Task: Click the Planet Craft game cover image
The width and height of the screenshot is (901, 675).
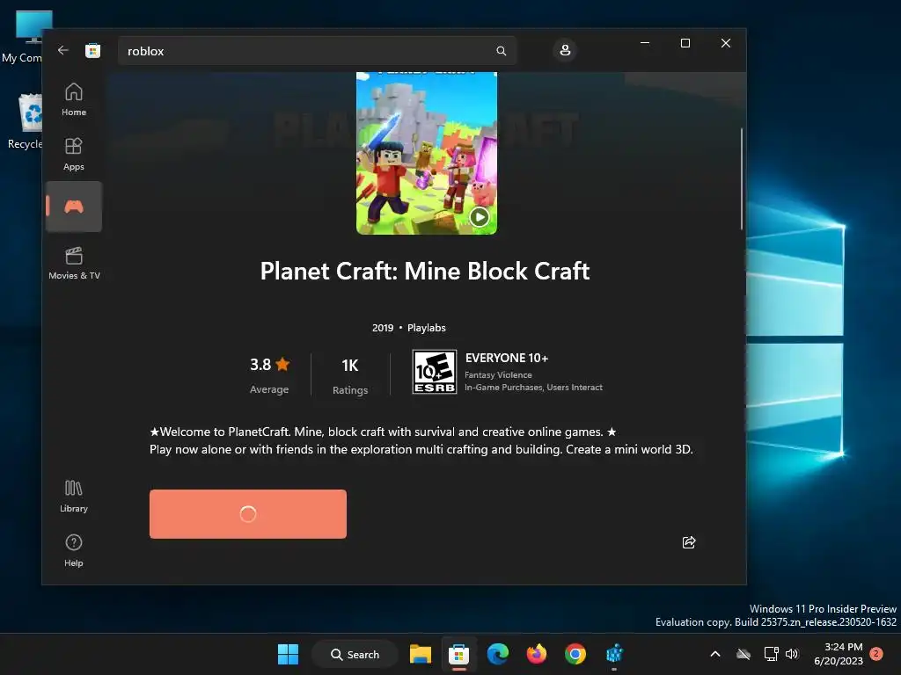Action: (x=427, y=153)
